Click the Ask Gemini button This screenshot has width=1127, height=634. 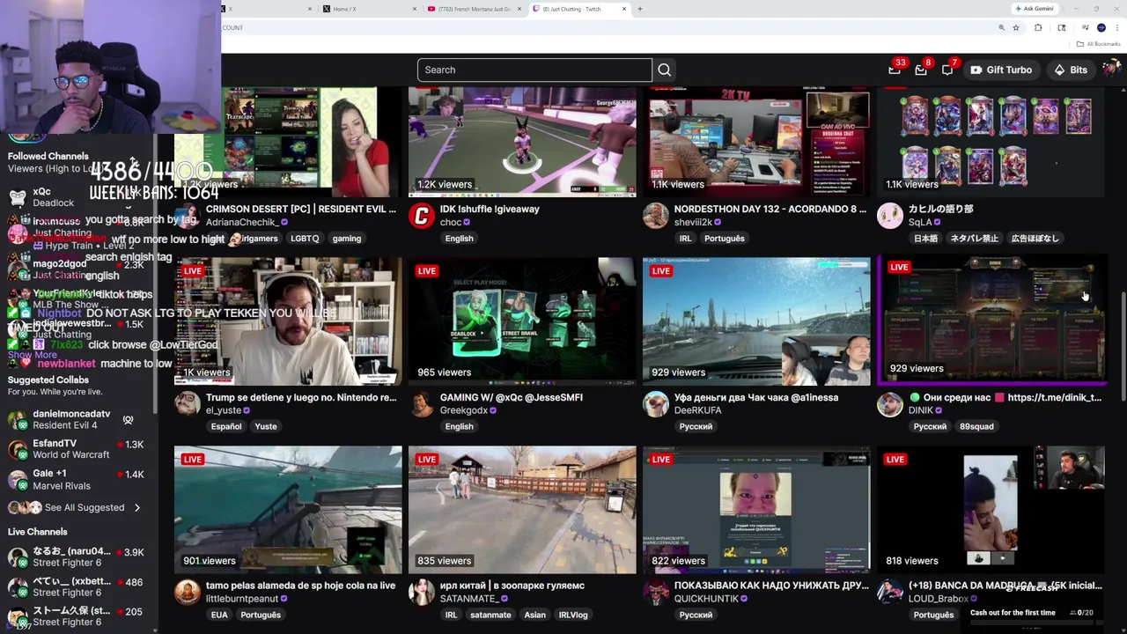point(1034,9)
